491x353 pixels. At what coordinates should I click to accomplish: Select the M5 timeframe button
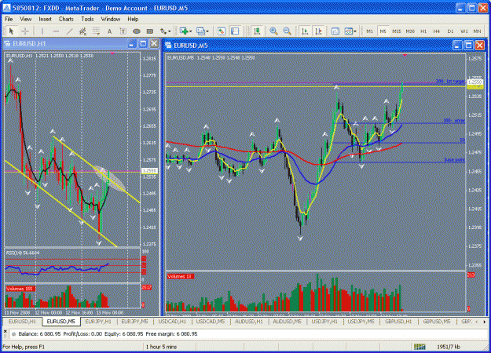[383, 31]
